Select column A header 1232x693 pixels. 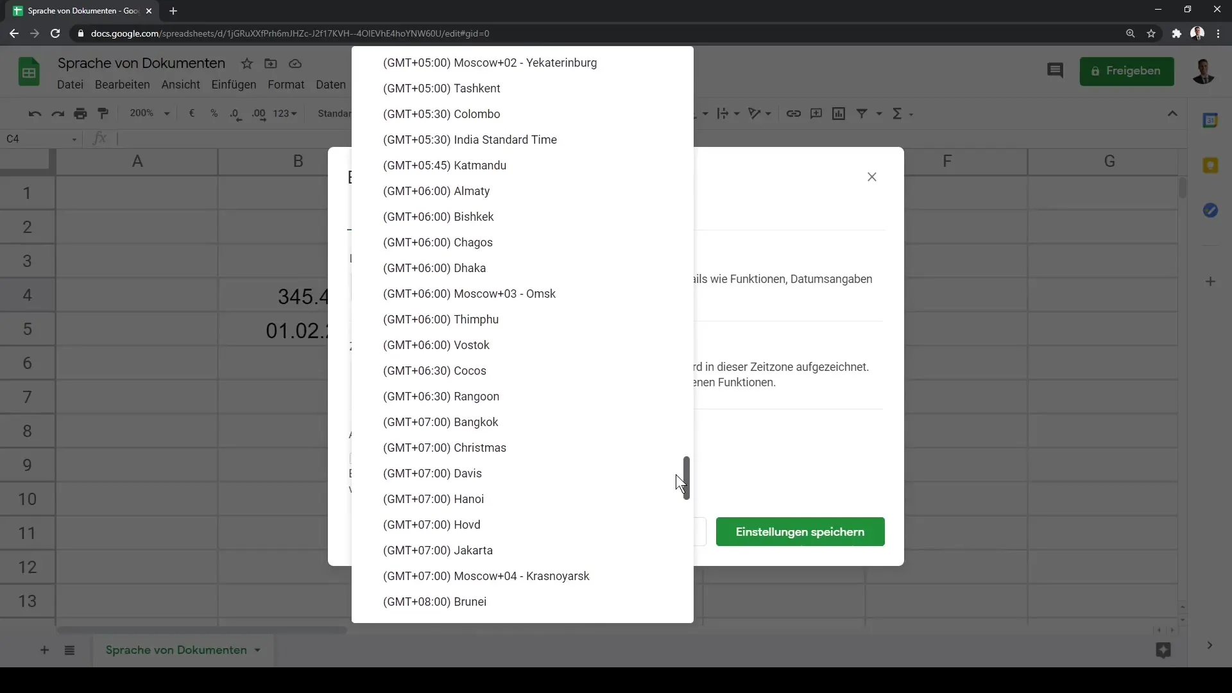[x=137, y=162]
